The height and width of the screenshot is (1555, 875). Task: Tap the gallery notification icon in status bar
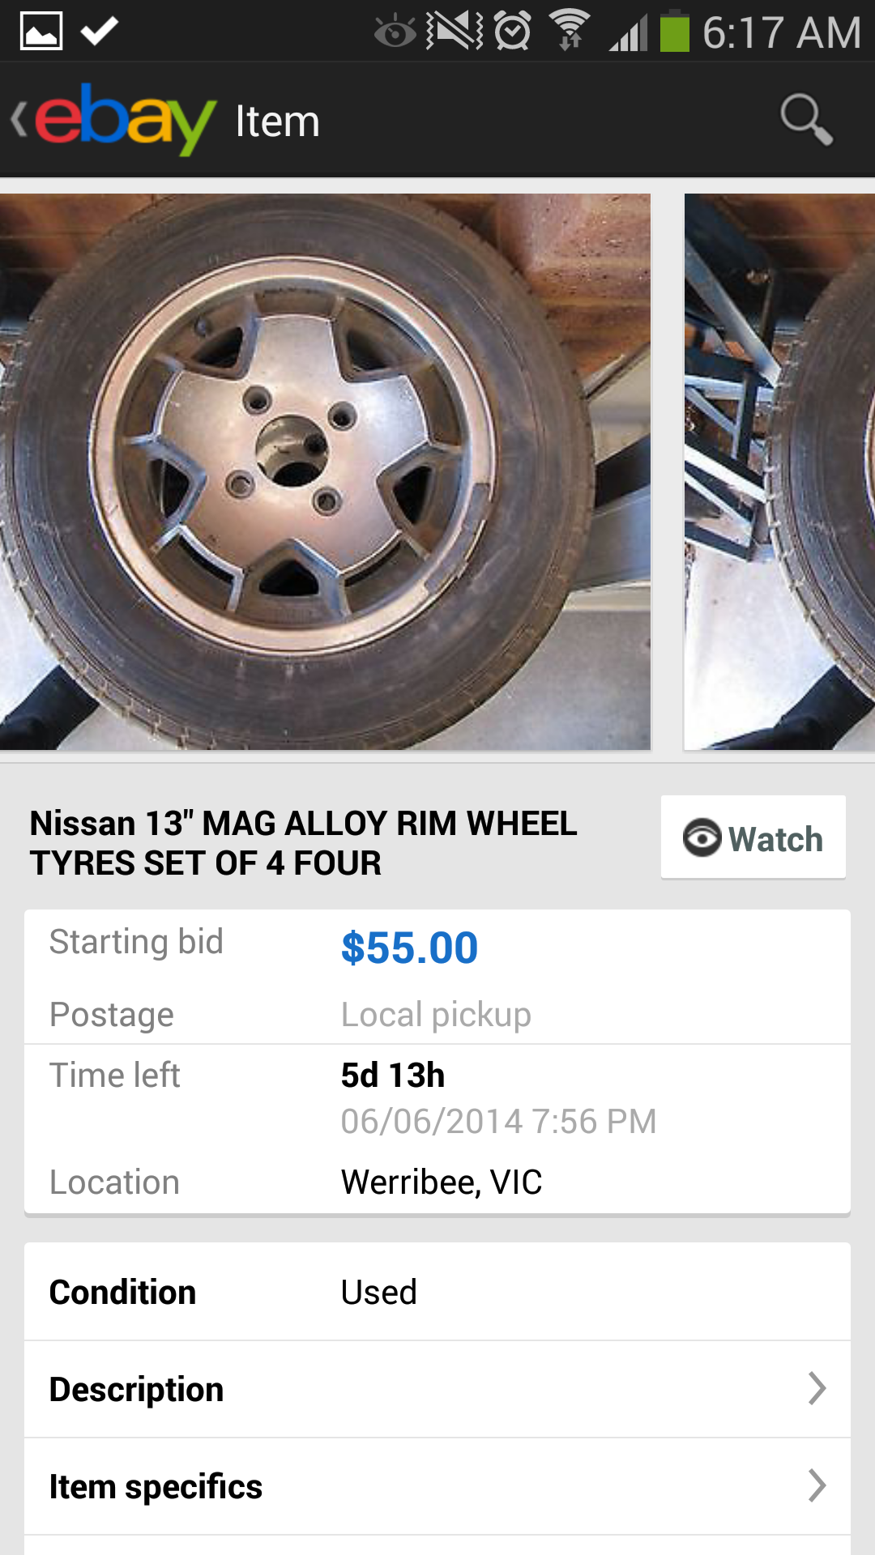pyautogui.click(x=41, y=32)
